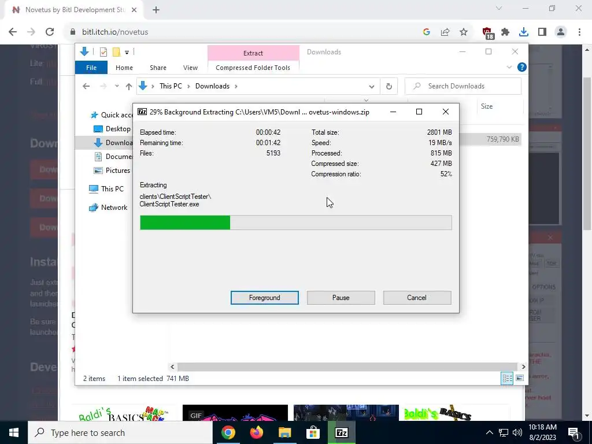Open the File tab in Explorer
This screenshot has height=444, width=592.
pyautogui.click(x=91, y=68)
